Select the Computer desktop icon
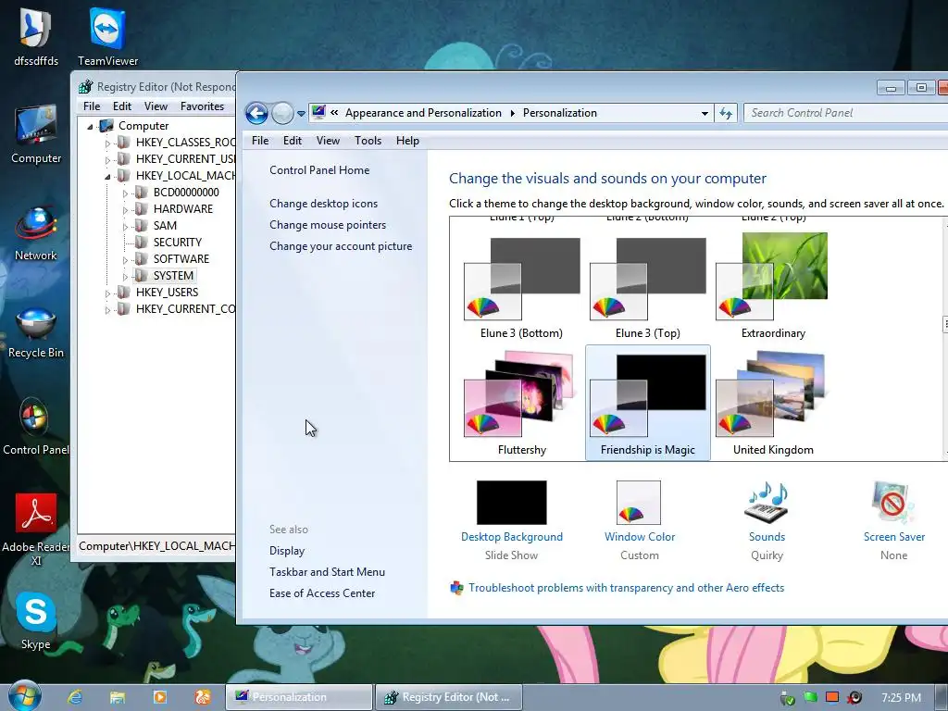948x711 pixels. pos(36,134)
